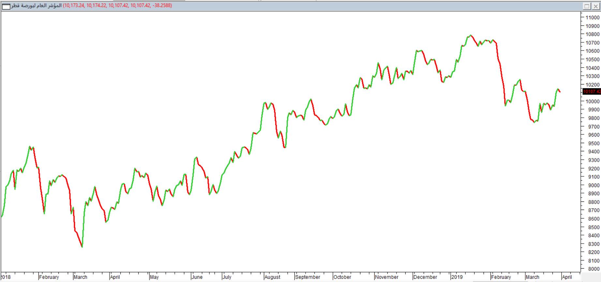
Task: Click the June label on time axis
Action: 197,277
